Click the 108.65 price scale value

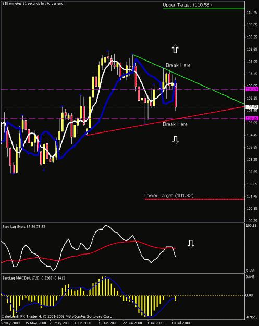coord(252,49)
